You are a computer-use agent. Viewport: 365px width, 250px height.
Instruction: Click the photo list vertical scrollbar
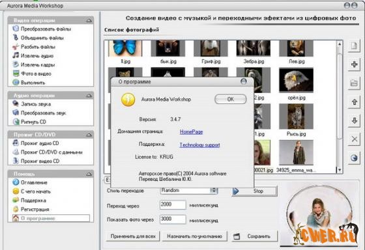click(340, 107)
